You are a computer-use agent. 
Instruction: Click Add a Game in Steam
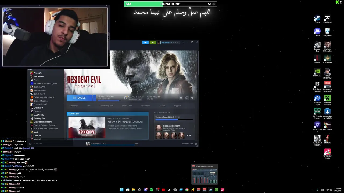[35, 144]
